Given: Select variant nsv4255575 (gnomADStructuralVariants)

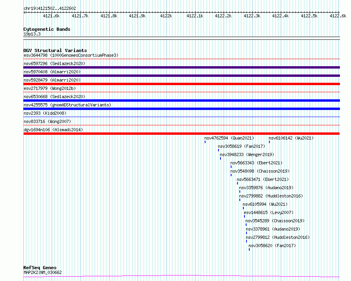Looking at the screenshot, I should (x=67, y=105).
